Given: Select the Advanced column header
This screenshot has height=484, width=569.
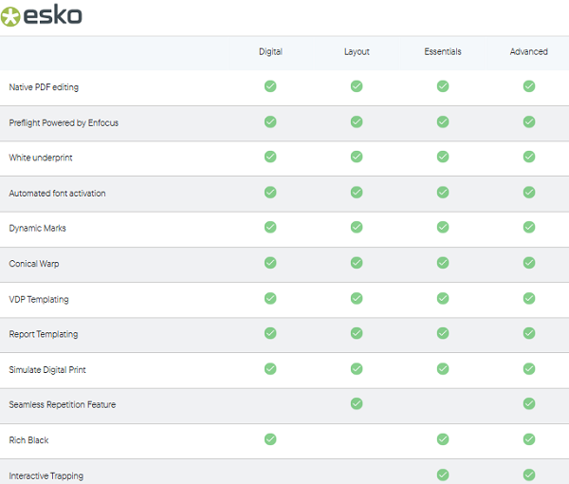Looking at the screenshot, I should (529, 52).
